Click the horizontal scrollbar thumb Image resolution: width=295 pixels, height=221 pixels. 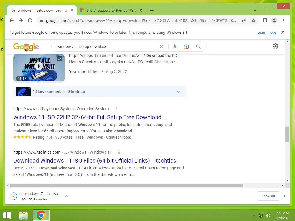click(126, 186)
